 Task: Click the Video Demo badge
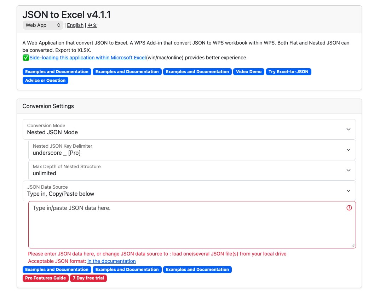248,72
